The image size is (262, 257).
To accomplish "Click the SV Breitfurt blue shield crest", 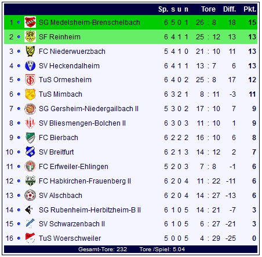I will [30, 152].
